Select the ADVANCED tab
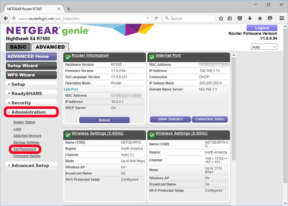This screenshot has width=288, height=206. [x=50, y=47]
